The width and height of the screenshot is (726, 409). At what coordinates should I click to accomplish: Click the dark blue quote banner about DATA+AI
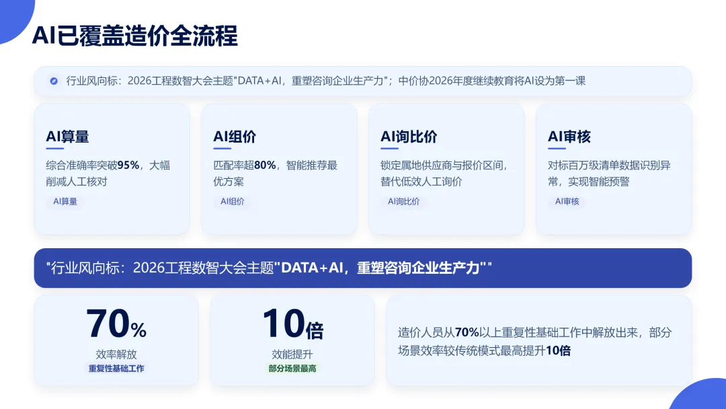362,268
